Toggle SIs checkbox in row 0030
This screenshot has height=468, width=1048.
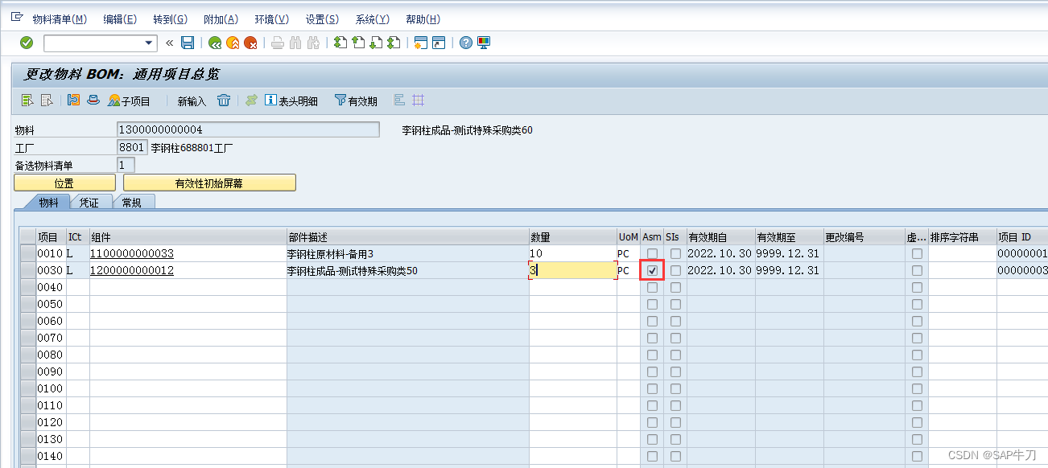coord(675,271)
